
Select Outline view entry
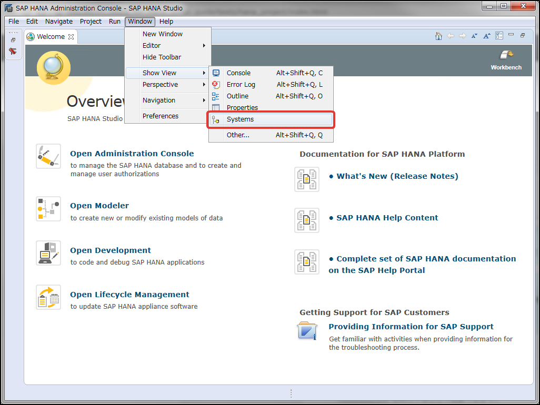pyautogui.click(x=271, y=96)
